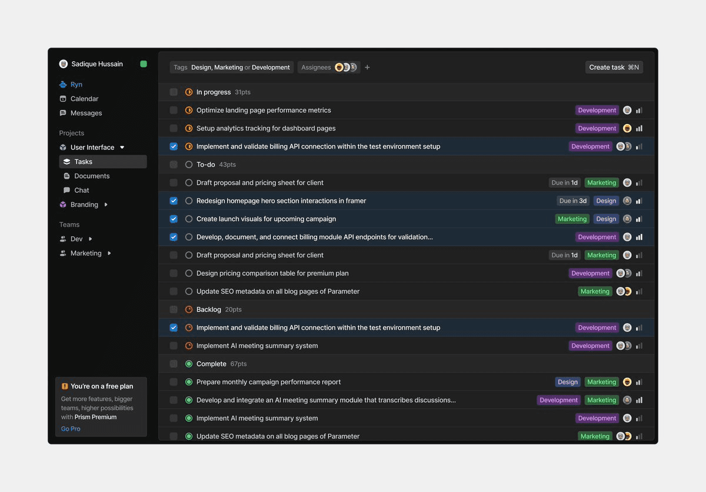Click Design tag on Prepare monthly campaign report row

click(568, 382)
